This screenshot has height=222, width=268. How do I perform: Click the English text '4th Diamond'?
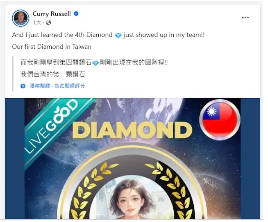click(94, 35)
